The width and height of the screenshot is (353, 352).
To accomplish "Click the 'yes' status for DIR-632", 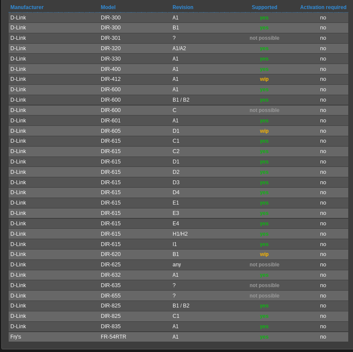I will (x=264, y=275).
